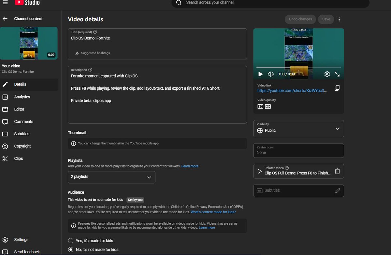Viewport: 391px width, 255px height.
Task: Click the Channel content heading
Action: 28,19
